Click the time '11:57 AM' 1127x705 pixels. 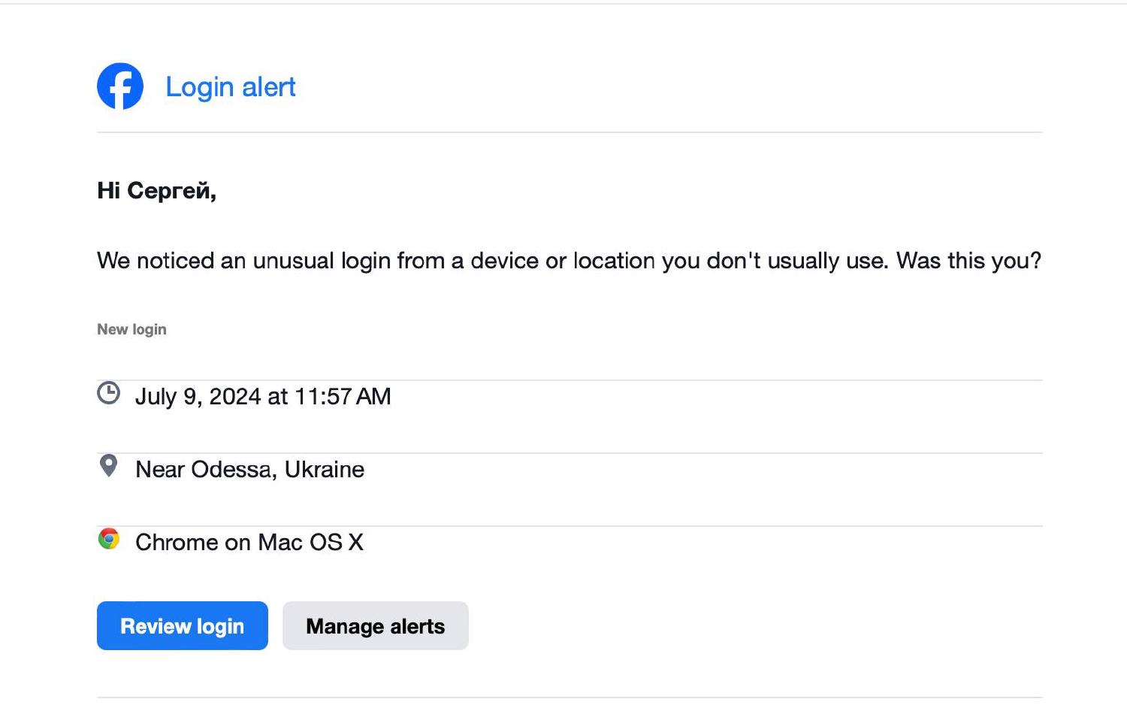click(x=343, y=397)
